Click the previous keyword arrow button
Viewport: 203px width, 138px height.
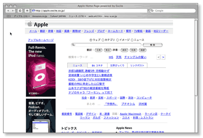[158, 57]
